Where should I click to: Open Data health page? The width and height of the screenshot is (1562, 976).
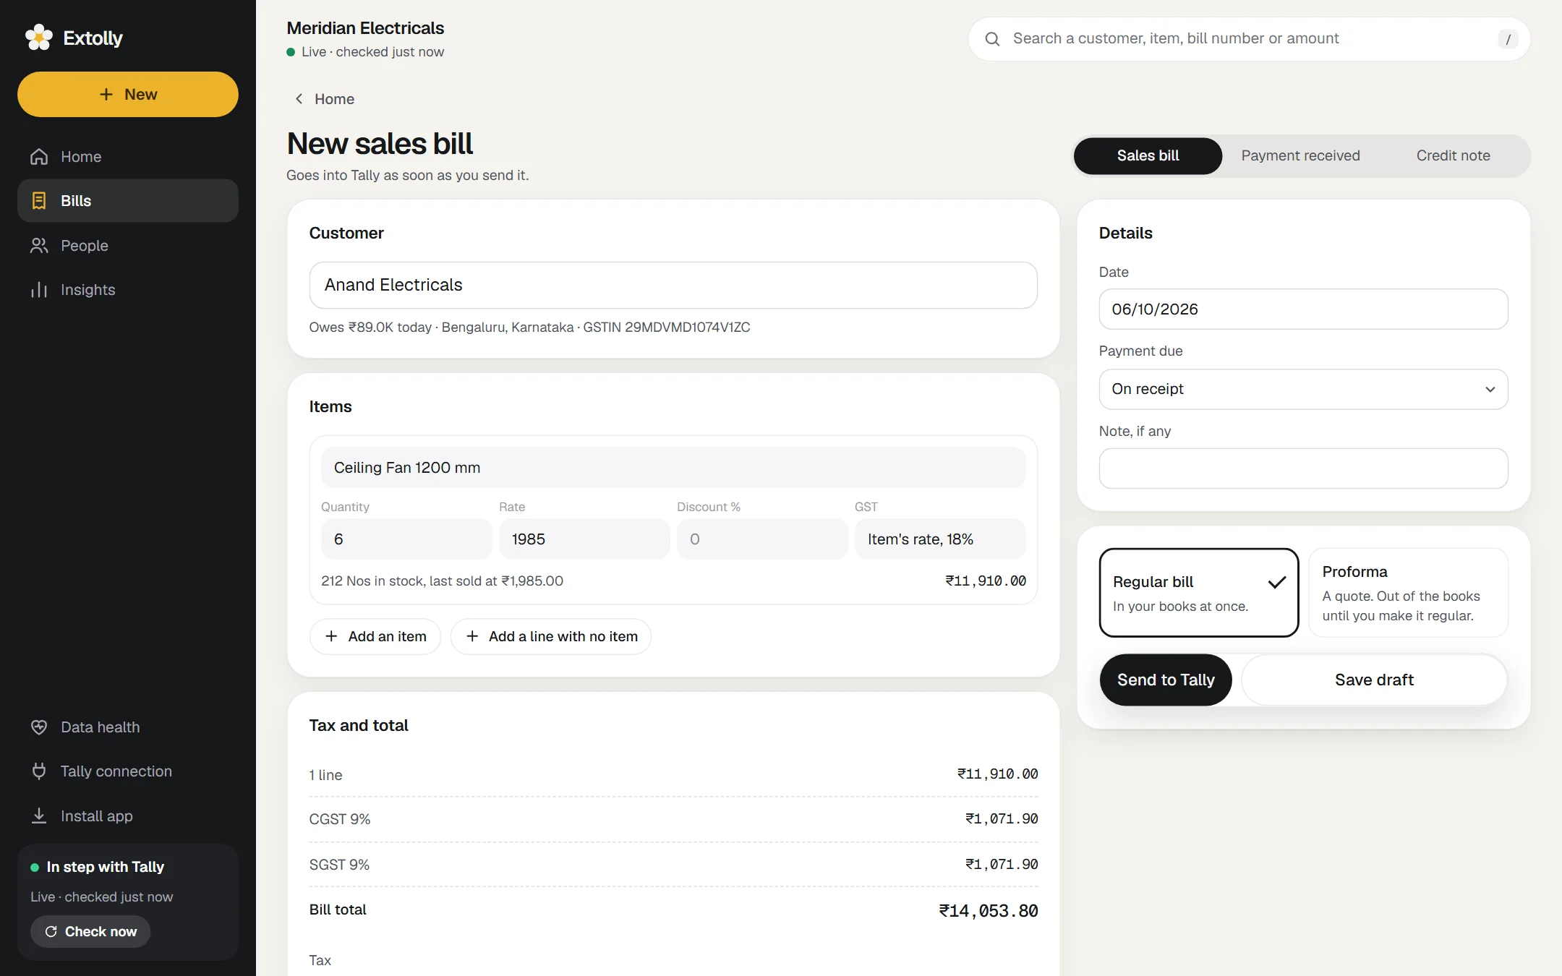tap(128, 727)
